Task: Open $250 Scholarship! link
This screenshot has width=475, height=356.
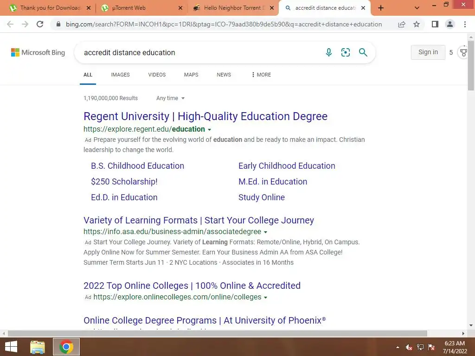Action: point(124,182)
